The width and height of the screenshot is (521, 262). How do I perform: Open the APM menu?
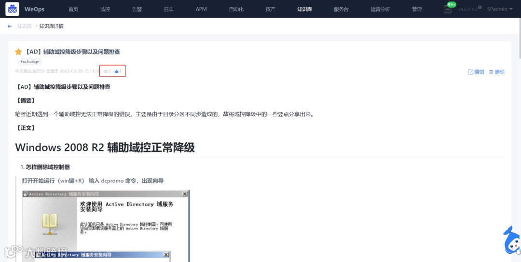coord(201,9)
